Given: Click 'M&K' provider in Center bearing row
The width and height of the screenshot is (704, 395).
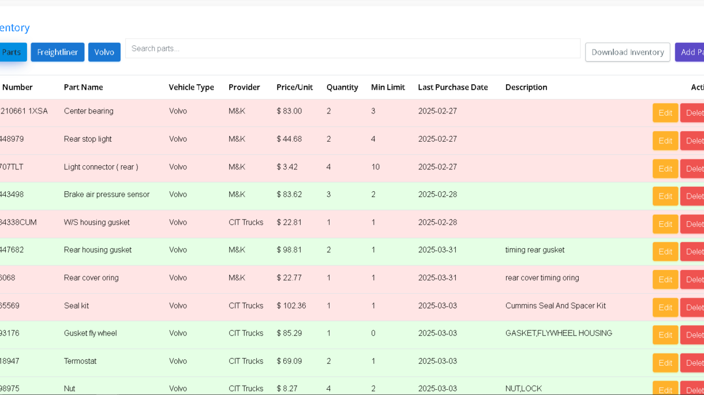Looking at the screenshot, I should 237,111.
